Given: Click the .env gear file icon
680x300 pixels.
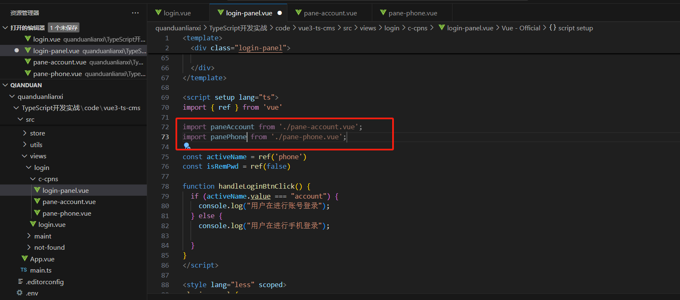Looking at the screenshot, I should (20, 293).
